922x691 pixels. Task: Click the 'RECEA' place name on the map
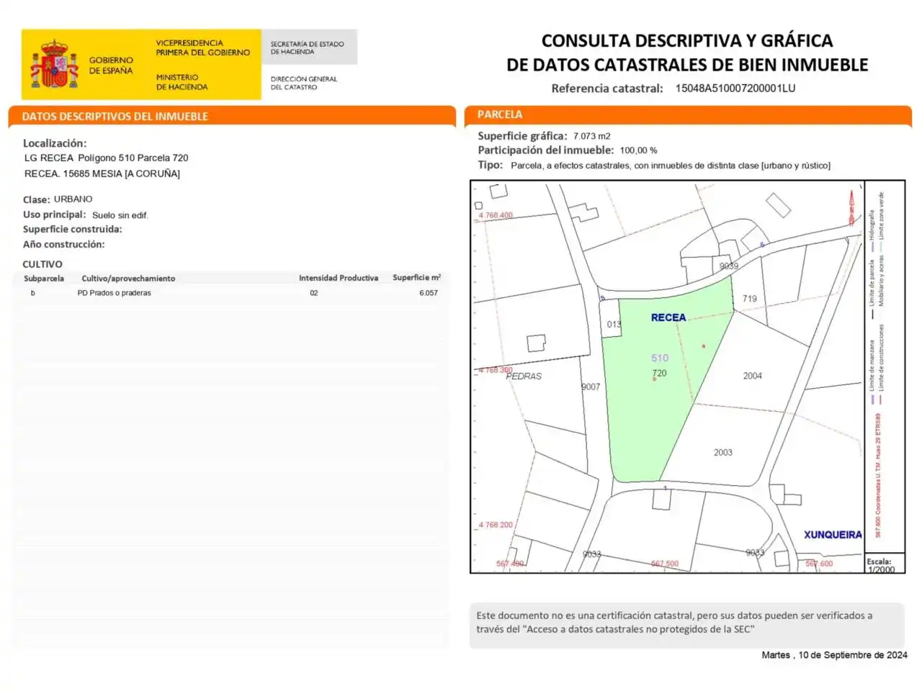click(x=668, y=317)
